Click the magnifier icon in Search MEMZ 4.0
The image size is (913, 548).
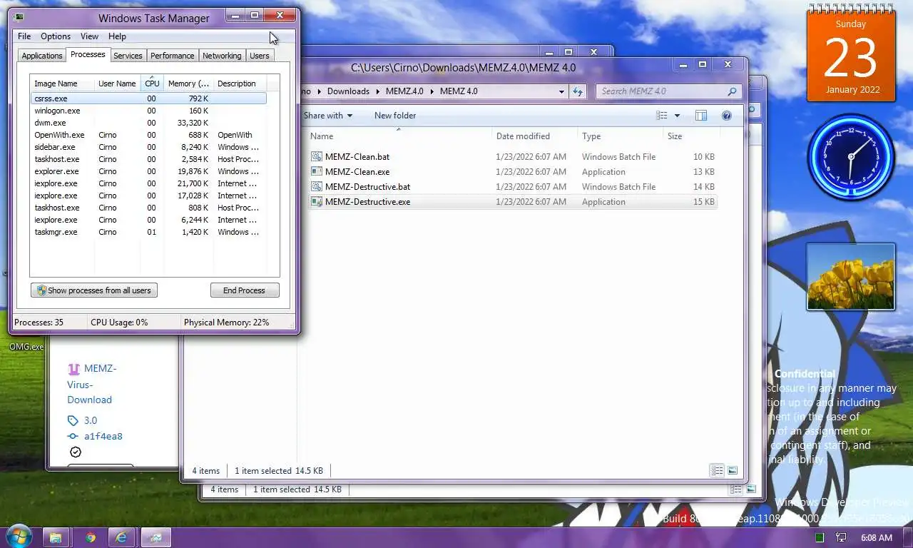point(732,91)
